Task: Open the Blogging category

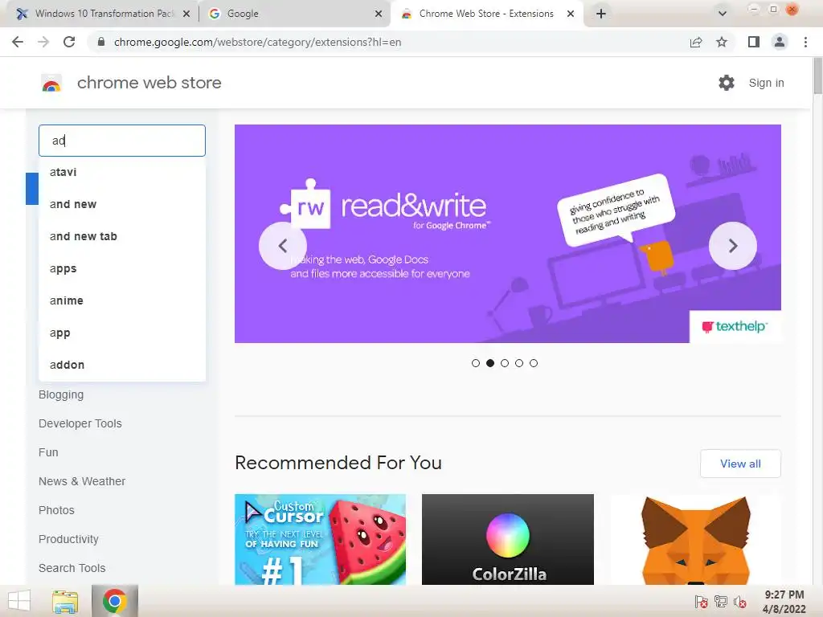Action: point(61,394)
